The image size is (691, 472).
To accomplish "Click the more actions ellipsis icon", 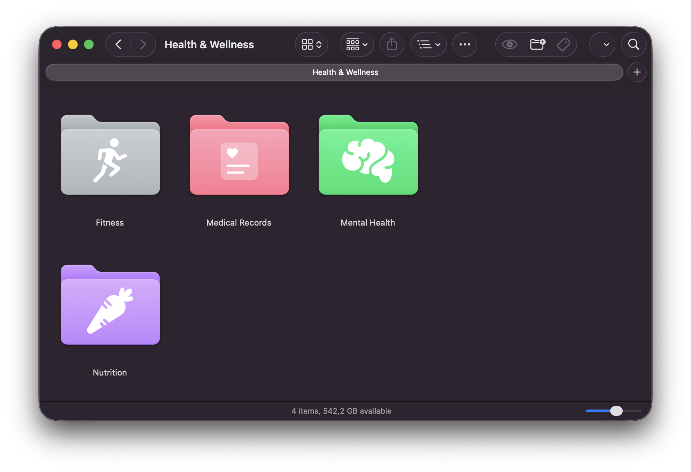I will (465, 44).
